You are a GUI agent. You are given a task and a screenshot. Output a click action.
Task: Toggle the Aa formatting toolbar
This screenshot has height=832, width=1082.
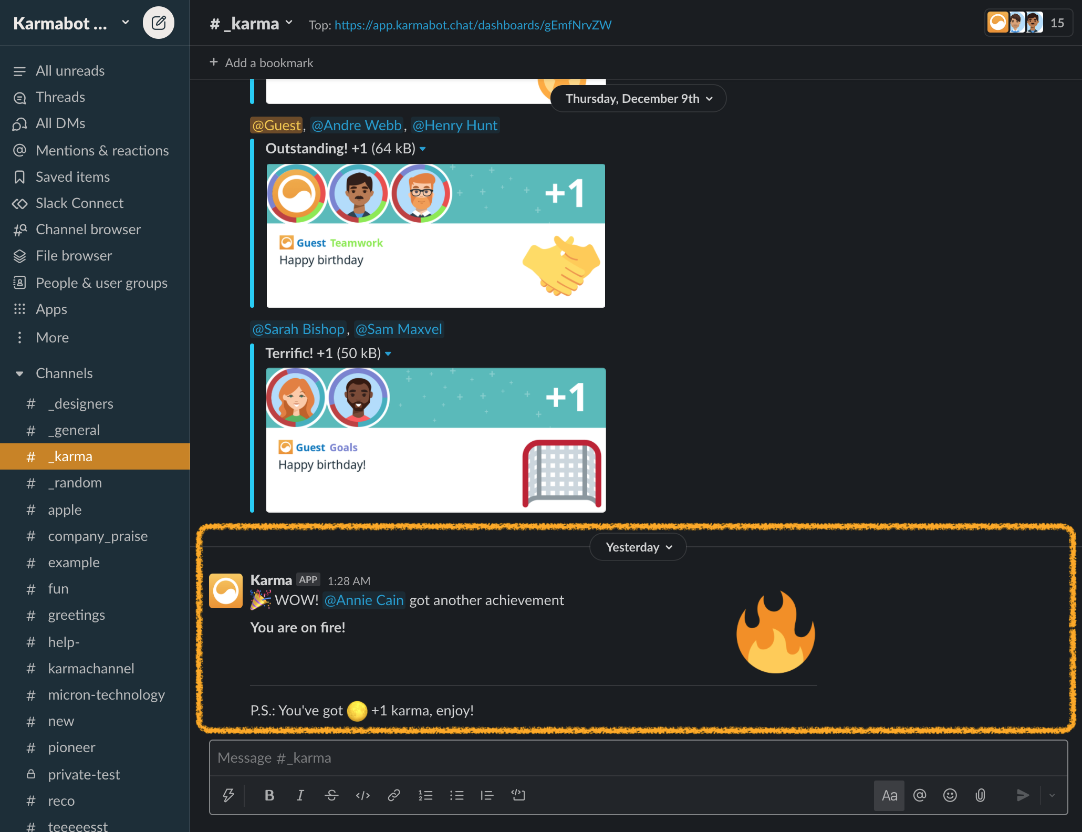coord(889,795)
